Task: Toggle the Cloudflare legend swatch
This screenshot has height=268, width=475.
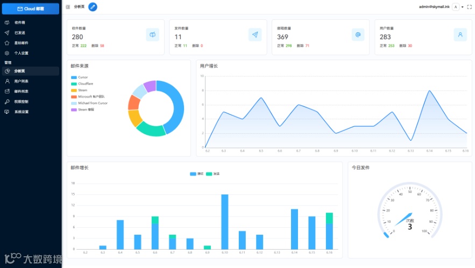Action: pos(74,84)
